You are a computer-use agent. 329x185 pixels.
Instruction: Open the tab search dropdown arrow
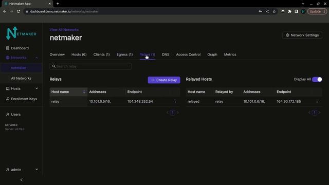[303, 4]
